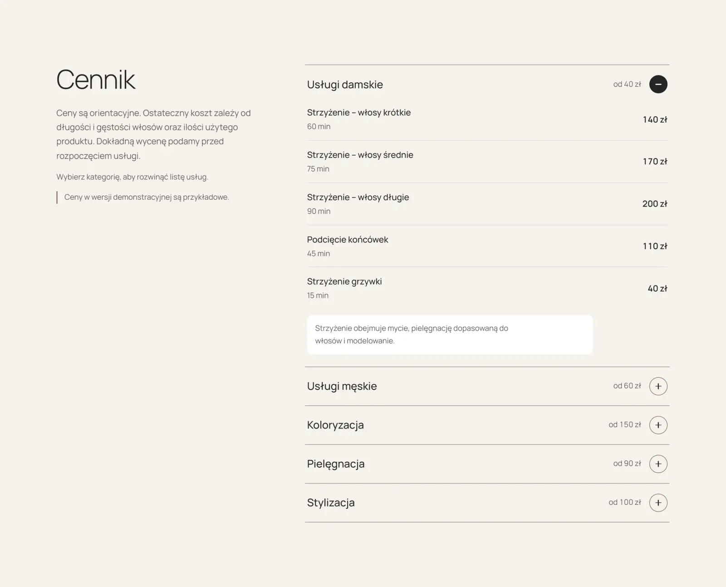Open the Stylizacja category heading

click(331, 503)
